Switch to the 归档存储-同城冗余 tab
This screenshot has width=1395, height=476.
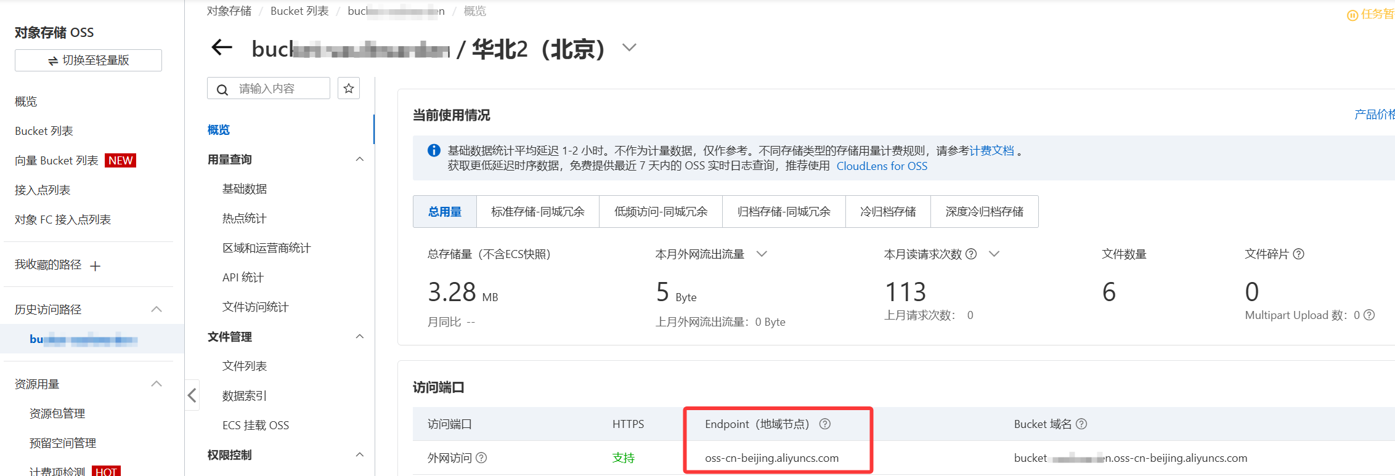click(x=784, y=212)
